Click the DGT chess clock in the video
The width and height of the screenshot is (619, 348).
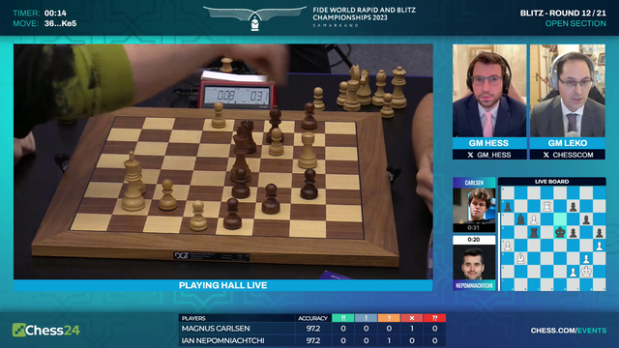[237, 94]
